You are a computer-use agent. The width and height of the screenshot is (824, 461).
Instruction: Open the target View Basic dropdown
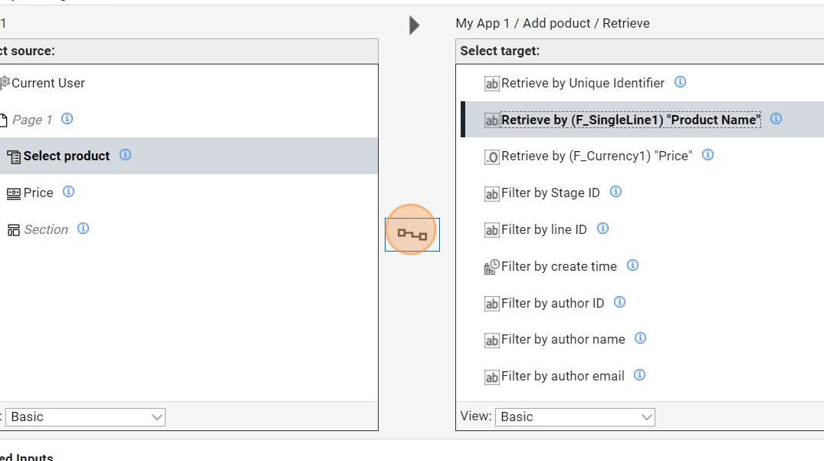(x=575, y=417)
